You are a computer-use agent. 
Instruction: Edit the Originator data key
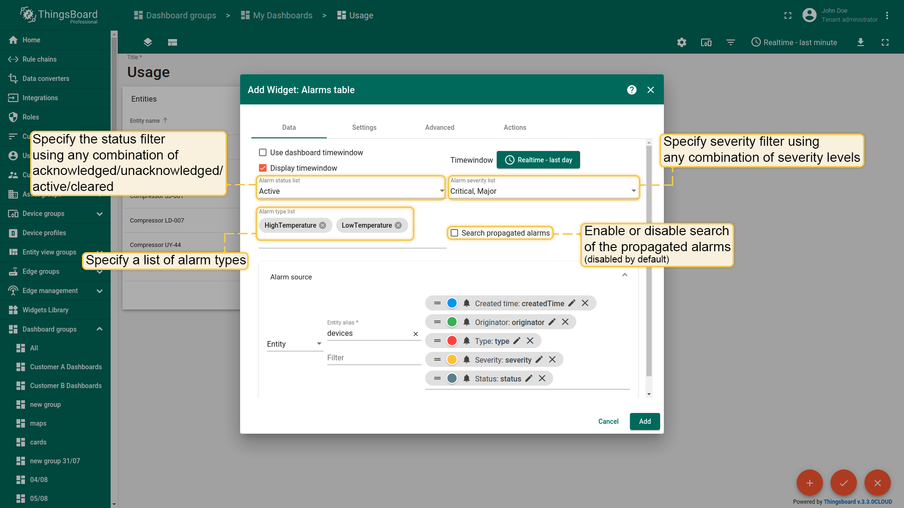tap(552, 322)
